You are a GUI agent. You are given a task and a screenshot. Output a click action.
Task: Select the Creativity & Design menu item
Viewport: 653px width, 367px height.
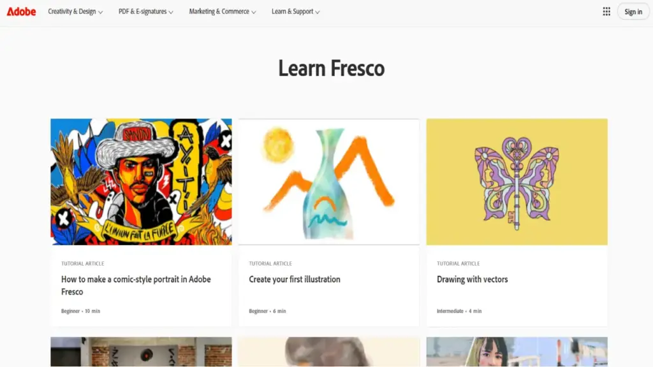(75, 11)
